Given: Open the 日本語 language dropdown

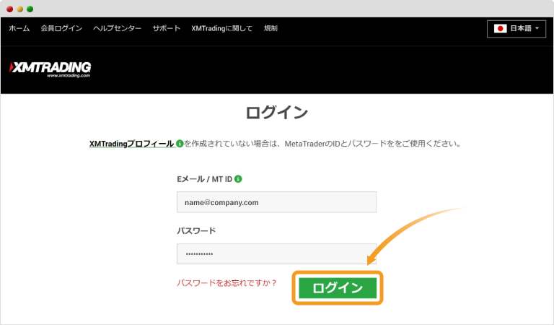Looking at the screenshot, I should tap(516, 29).
